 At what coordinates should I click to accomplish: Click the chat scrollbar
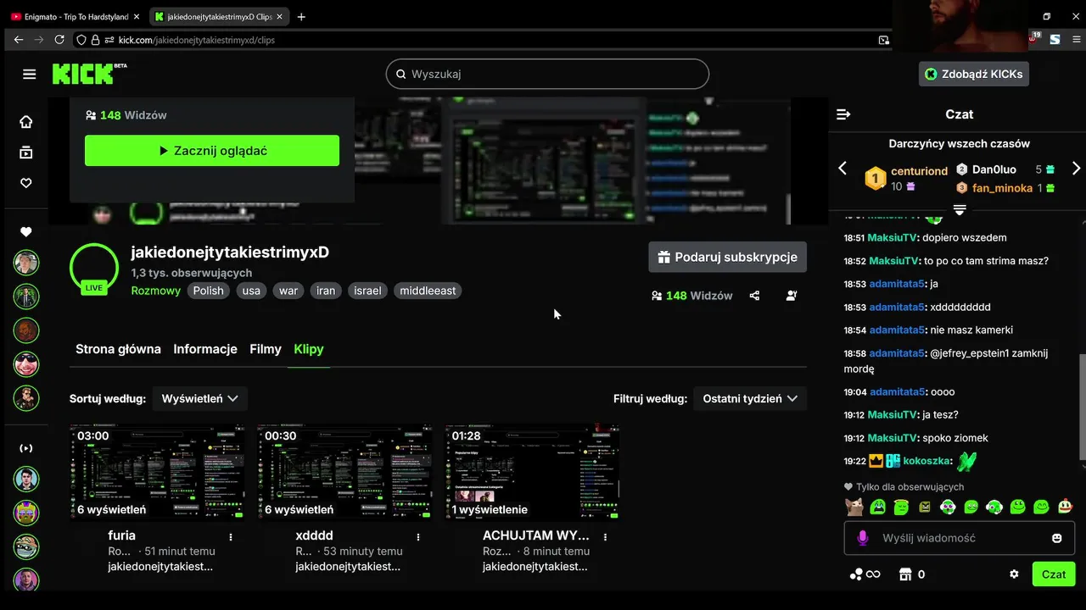point(1081,407)
